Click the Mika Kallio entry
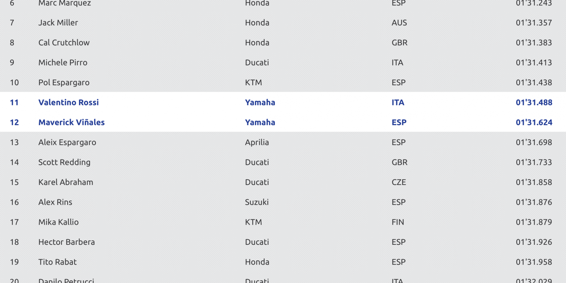566x283 pixels. click(x=59, y=222)
